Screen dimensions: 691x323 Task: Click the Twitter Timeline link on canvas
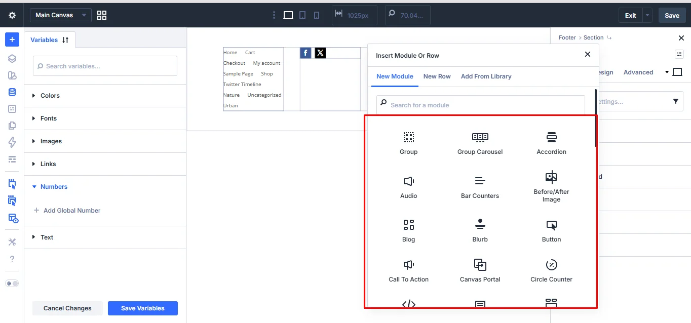242,85
